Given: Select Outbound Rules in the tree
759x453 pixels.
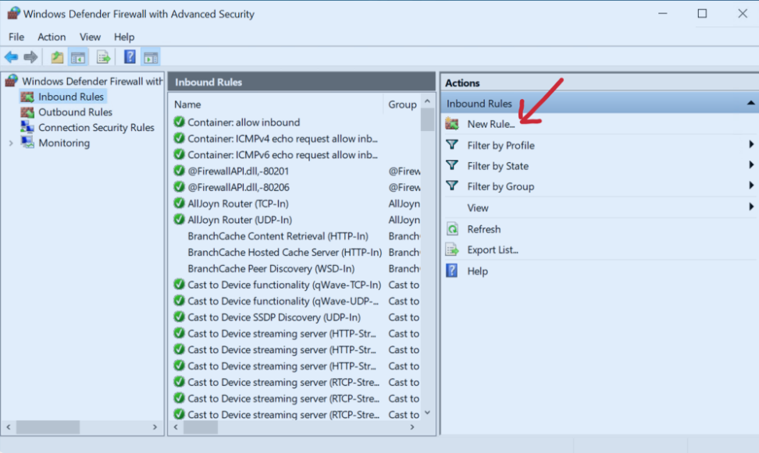Looking at the screenshot, I should (x=75, y=112).
